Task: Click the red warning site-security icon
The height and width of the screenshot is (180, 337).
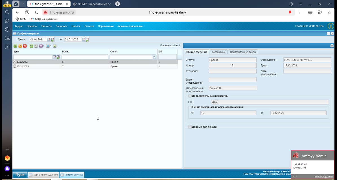Action: 45,12
